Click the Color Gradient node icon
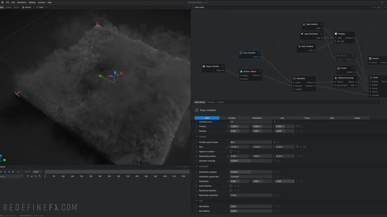Screen dimensions: 387x217 coord(299,46)
